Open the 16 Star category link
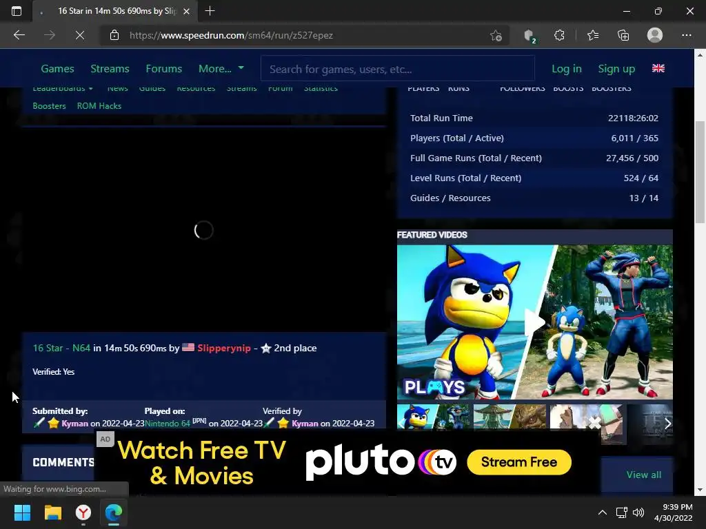This screenshot has height=529, width=706. (x=48, y=348)
